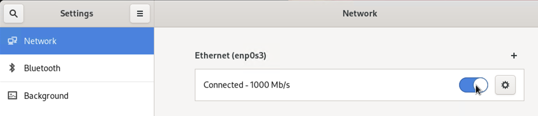Click the Network icon in the sidebar
538x116 pixels.
coord(12,41)
